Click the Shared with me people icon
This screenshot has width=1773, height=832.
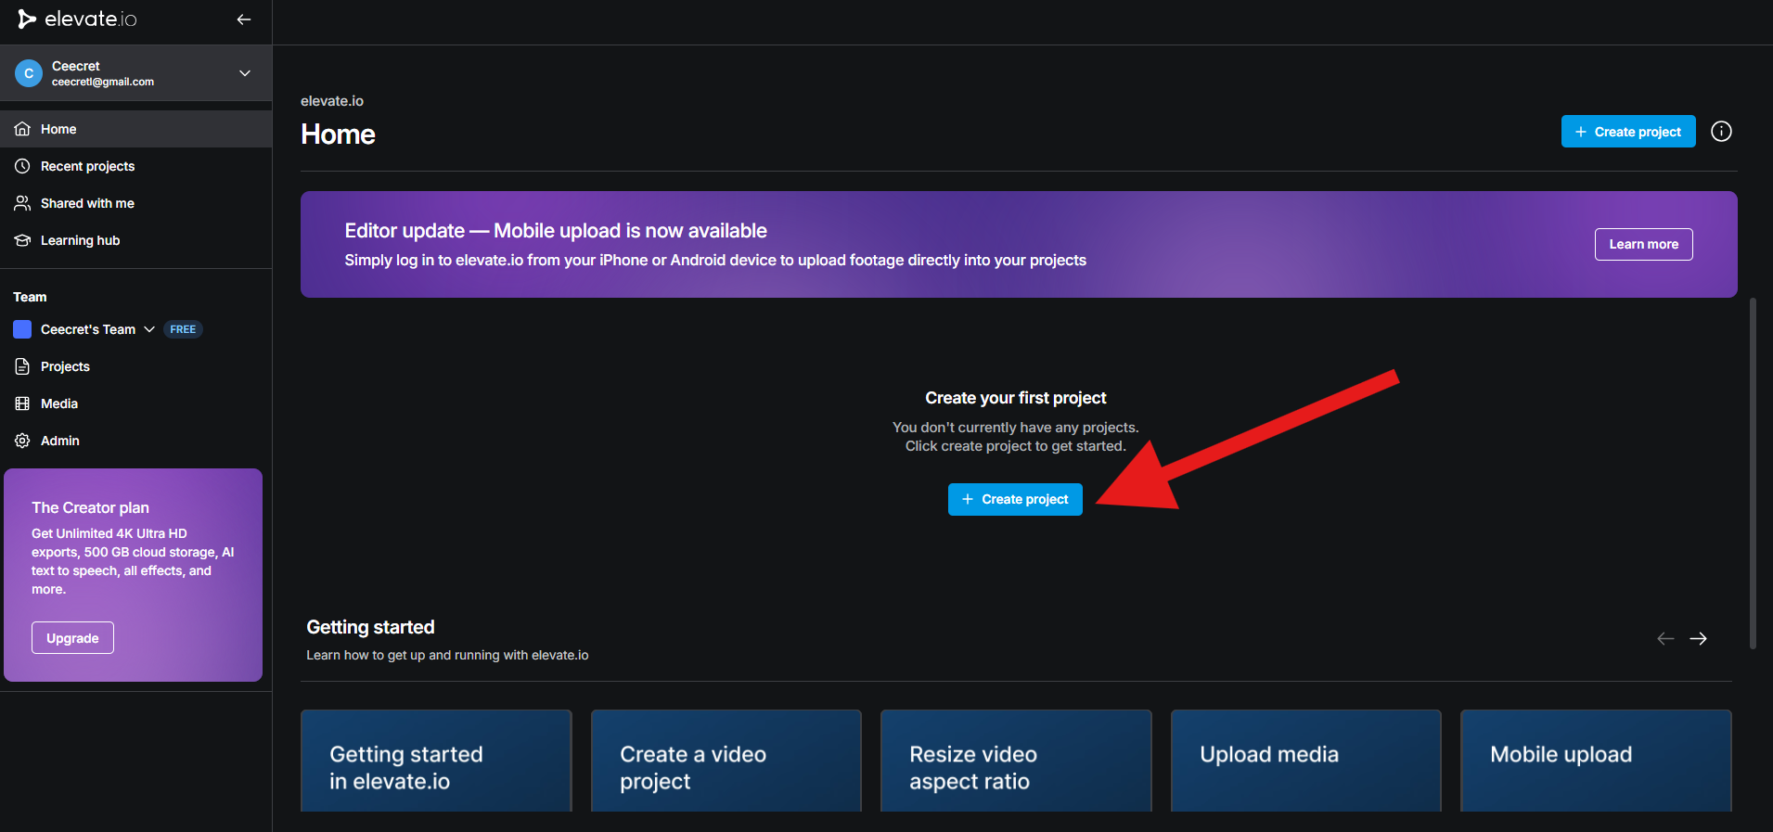(x=22, y=203)
